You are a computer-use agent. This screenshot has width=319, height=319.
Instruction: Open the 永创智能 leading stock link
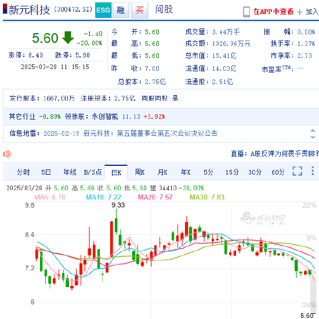(105, 117)
